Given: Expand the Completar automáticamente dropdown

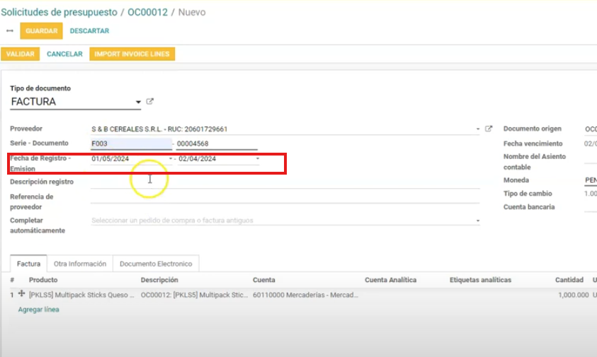Looking at the screenshot, I should point(478,221).
